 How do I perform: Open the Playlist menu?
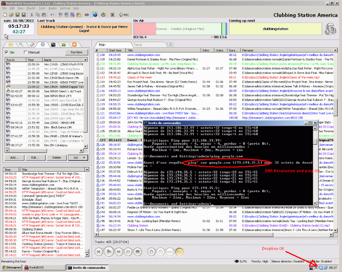pyautogui.click(x=31, y=8)
